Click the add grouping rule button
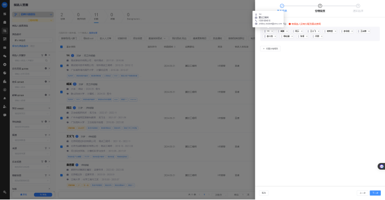The image size is (385, 200). point(270,49)
